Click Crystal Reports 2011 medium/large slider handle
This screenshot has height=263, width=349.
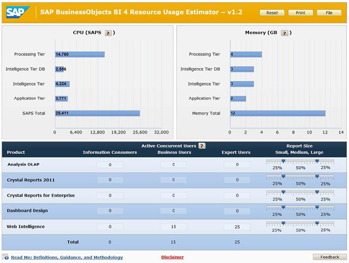317,177
